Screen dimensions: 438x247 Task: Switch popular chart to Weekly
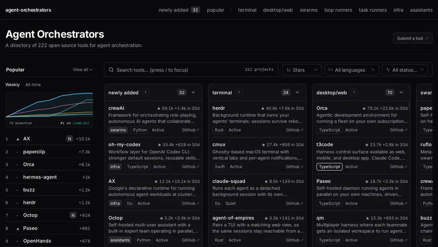pos(13,85)
